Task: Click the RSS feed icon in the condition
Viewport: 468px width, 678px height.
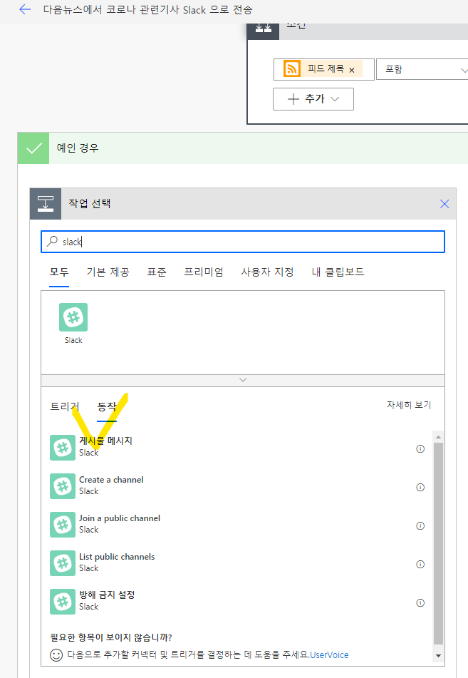Action: (291, 68)
